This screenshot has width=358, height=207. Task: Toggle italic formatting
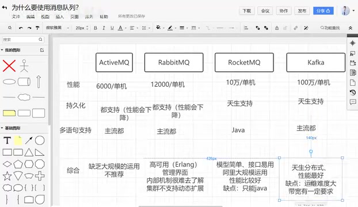(x=104, y=28)
